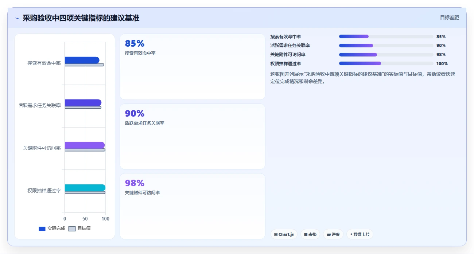Click the 活跃需求任务关联率 axis label on chart

[x=40, y=106]
